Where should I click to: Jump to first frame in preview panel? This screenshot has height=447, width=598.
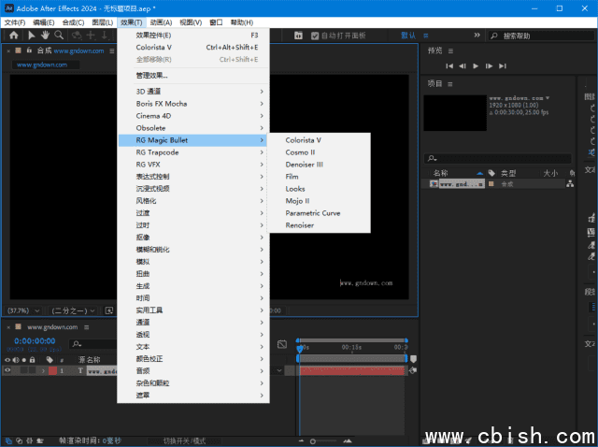pos(449,66)
